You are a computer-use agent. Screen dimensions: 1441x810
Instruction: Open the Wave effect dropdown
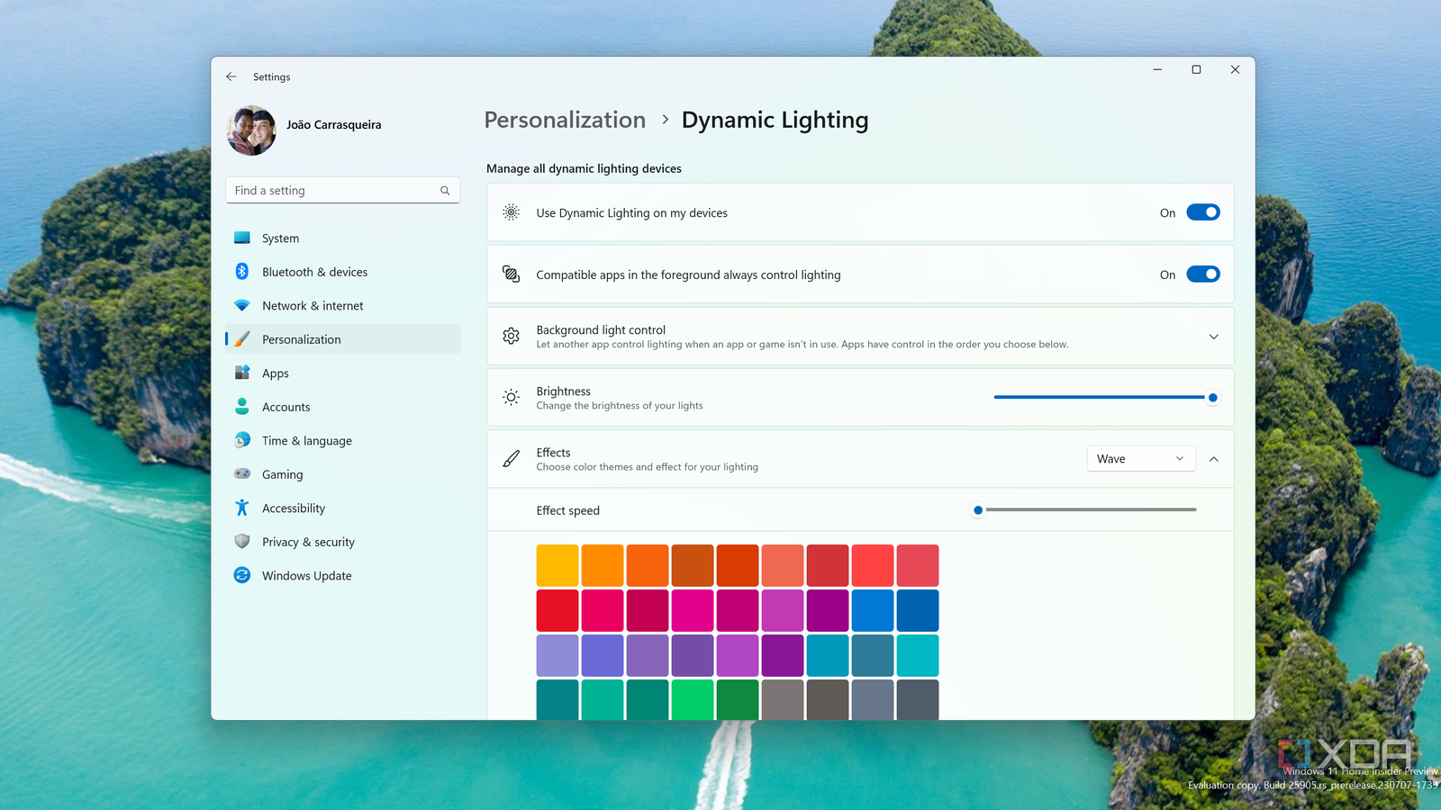[1140, 458]
